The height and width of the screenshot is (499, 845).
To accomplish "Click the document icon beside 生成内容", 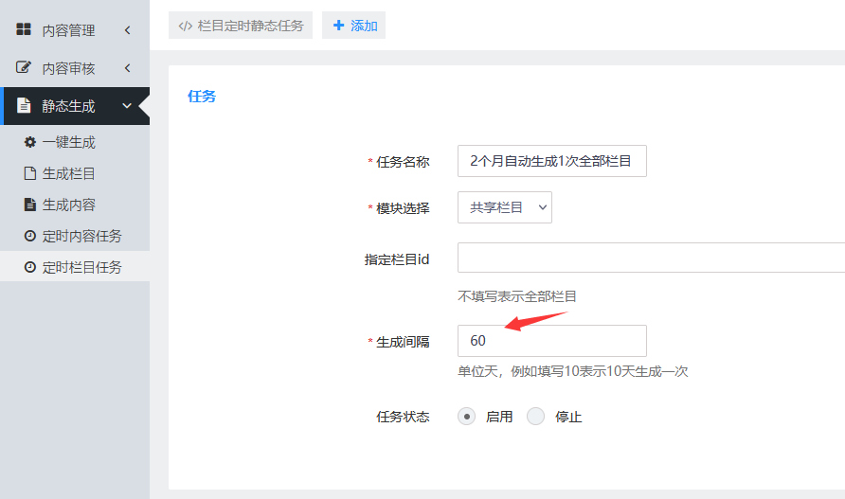I will pyautogui.click(x=30, y=205).
